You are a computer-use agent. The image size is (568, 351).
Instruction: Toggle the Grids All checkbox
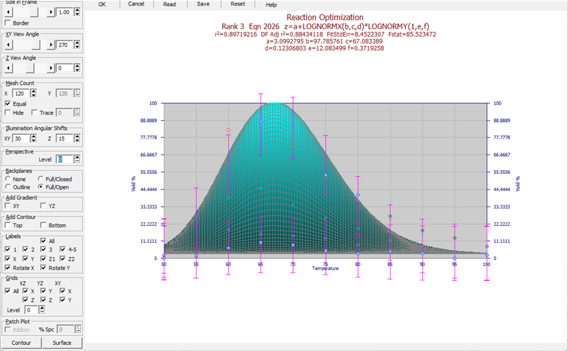pyautogui.click(x=8, y=291)
